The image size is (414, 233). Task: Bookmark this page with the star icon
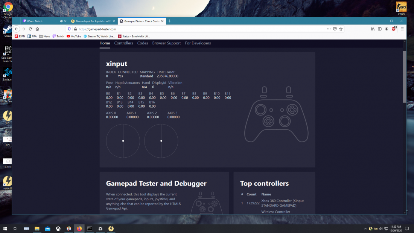point(341,29)
